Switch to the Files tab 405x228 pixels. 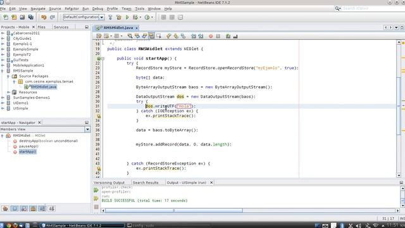(x=41, y=27)
